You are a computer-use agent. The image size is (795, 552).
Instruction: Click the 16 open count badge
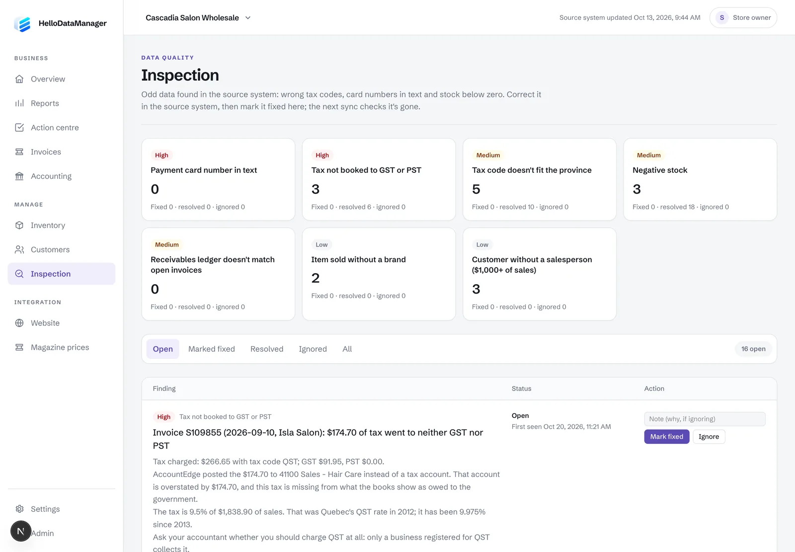(753, 349)
